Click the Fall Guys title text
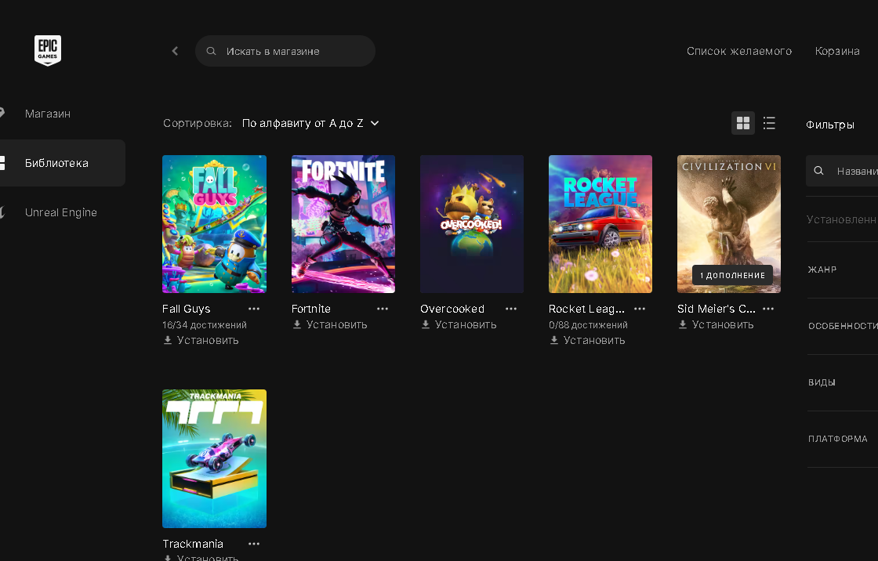The height and width of the screenshot is (561, 878). coord(187,309)
